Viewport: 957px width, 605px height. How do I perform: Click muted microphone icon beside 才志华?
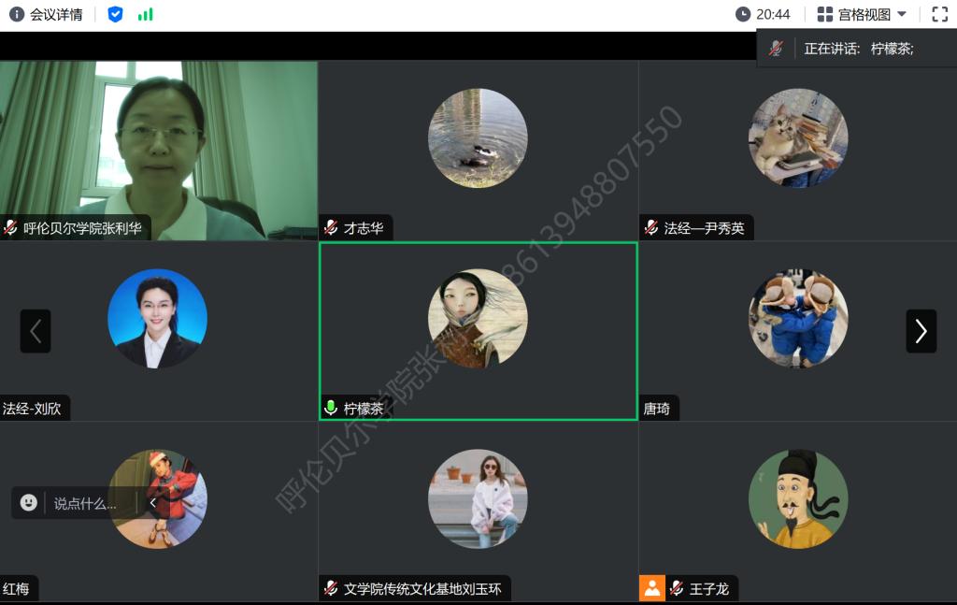(x=331, y=227)
